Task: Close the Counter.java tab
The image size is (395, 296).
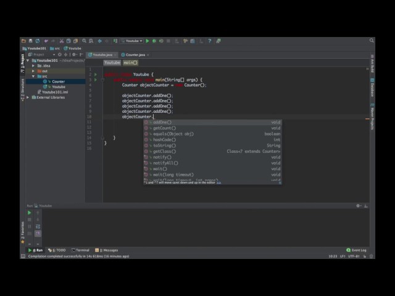Action: click(x=148, y=55)
